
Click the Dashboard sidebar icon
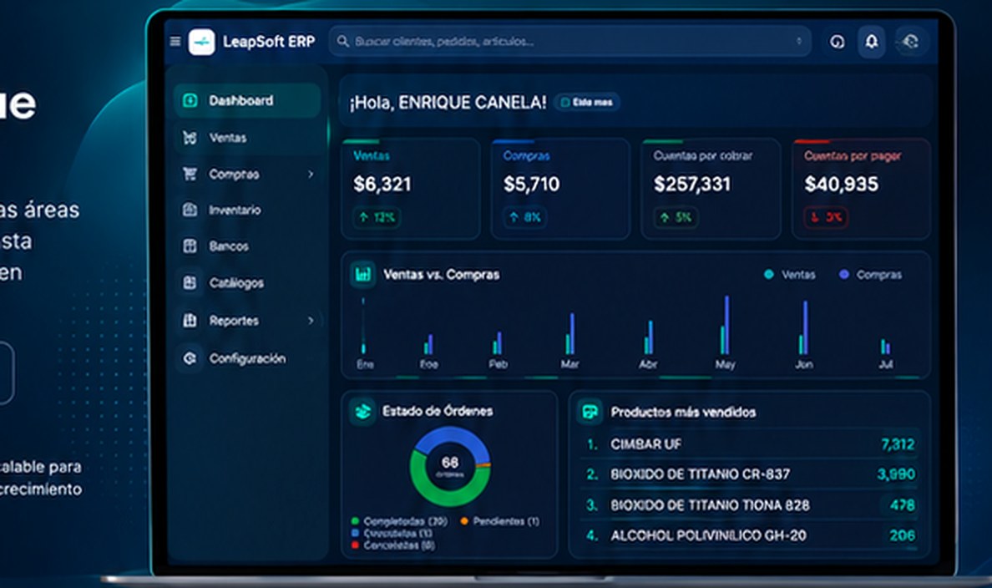pyautogui.click(x=190, y=100)
